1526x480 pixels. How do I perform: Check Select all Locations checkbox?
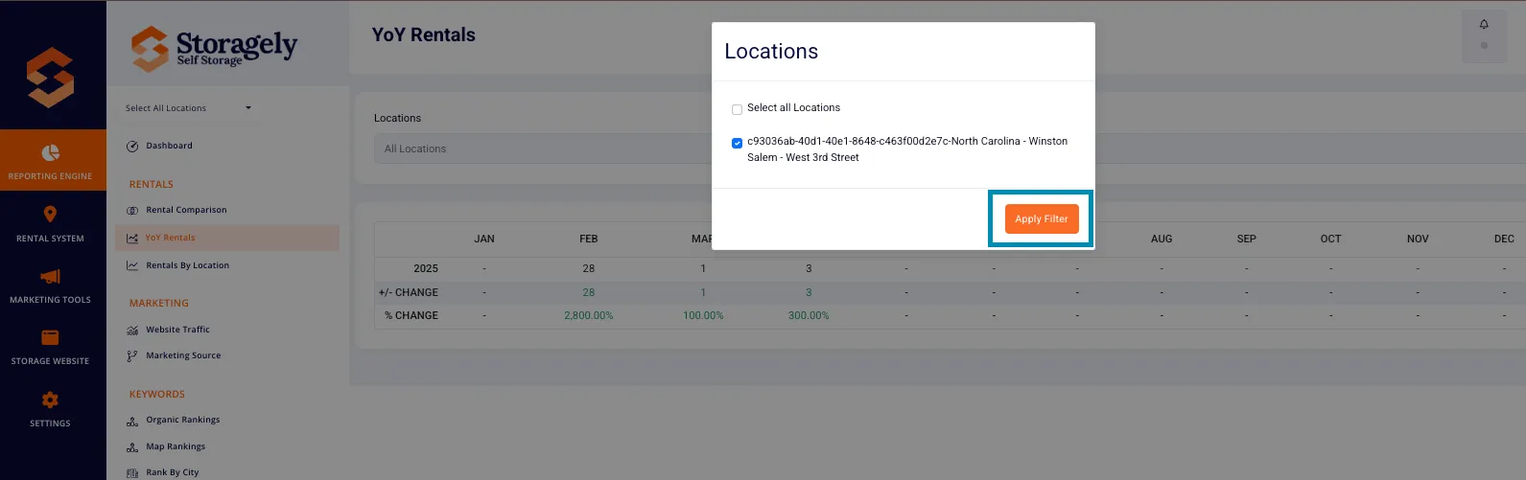click(737, 109)
